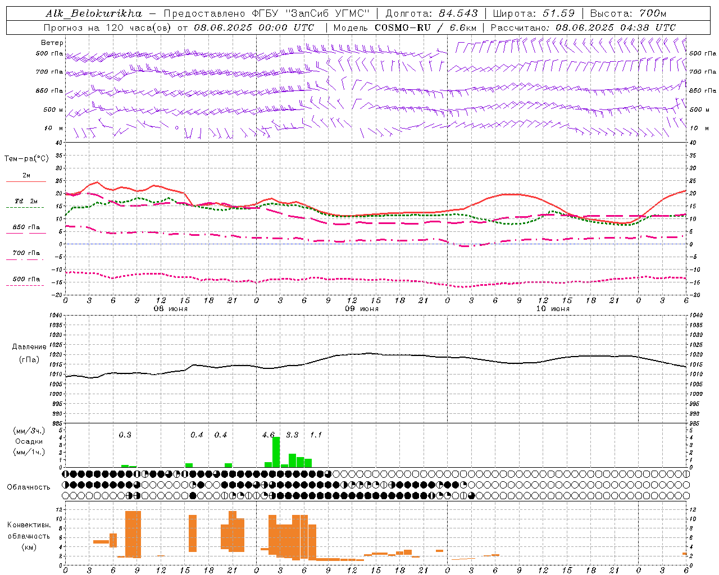Viewport: 719px width, 575px height.
Task: Click the Рассчитано: 08.06.2025 04:38 UTC text
Action: point(583,28)
